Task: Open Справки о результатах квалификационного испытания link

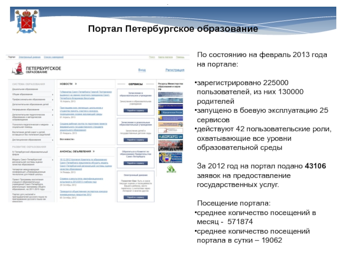Action: (x=81, y=180)
